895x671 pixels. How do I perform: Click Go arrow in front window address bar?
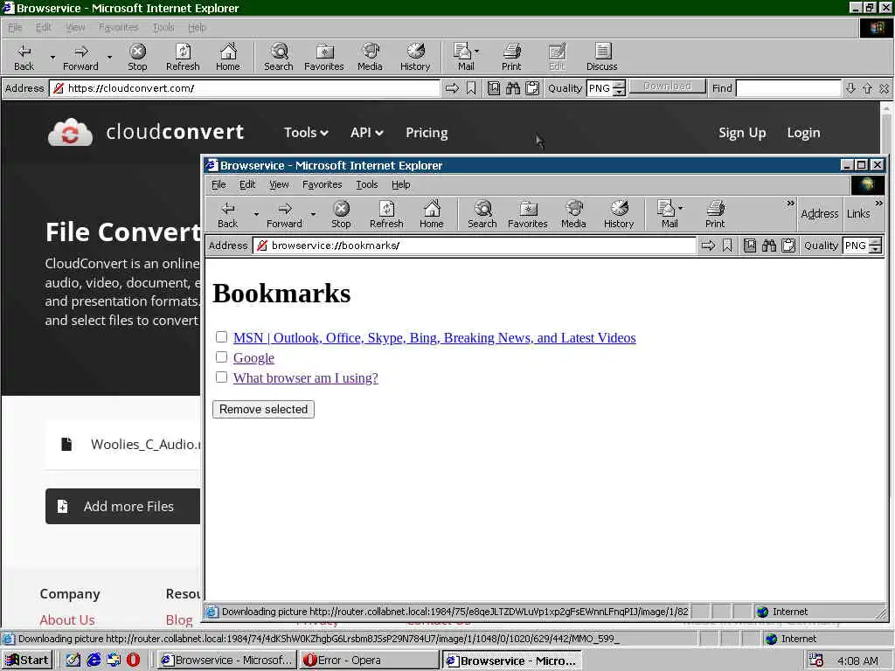coord(708,246)
